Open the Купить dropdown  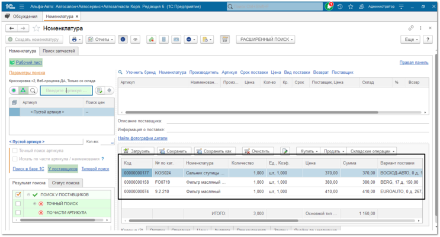coord(309,151)
